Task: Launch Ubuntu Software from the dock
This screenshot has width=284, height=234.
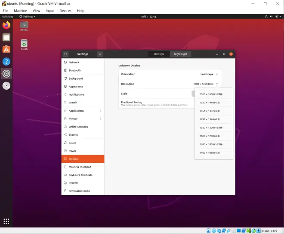Action: tap(6, 49)
